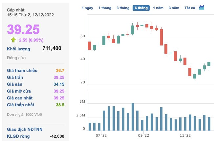Select the 1 ngày time range
This screenshot has height=141, width=214.
pos(87,8)
